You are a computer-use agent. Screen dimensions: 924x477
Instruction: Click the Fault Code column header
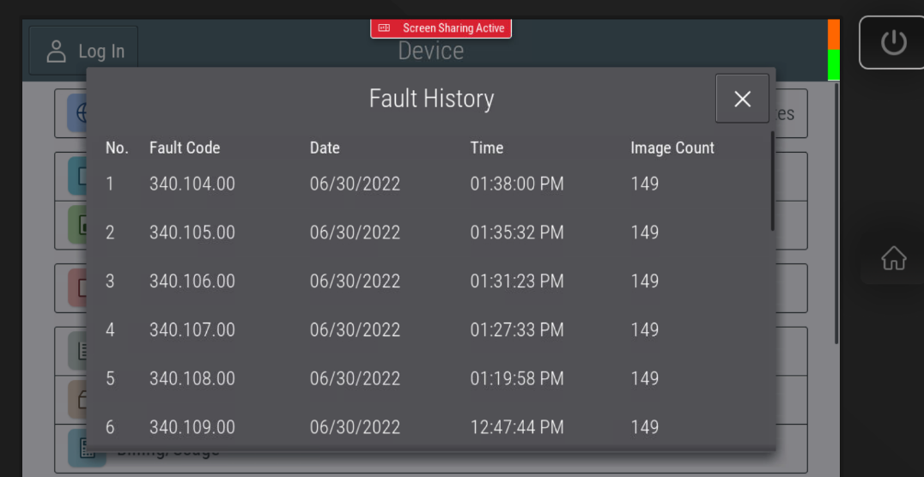[x=185, y=148]
